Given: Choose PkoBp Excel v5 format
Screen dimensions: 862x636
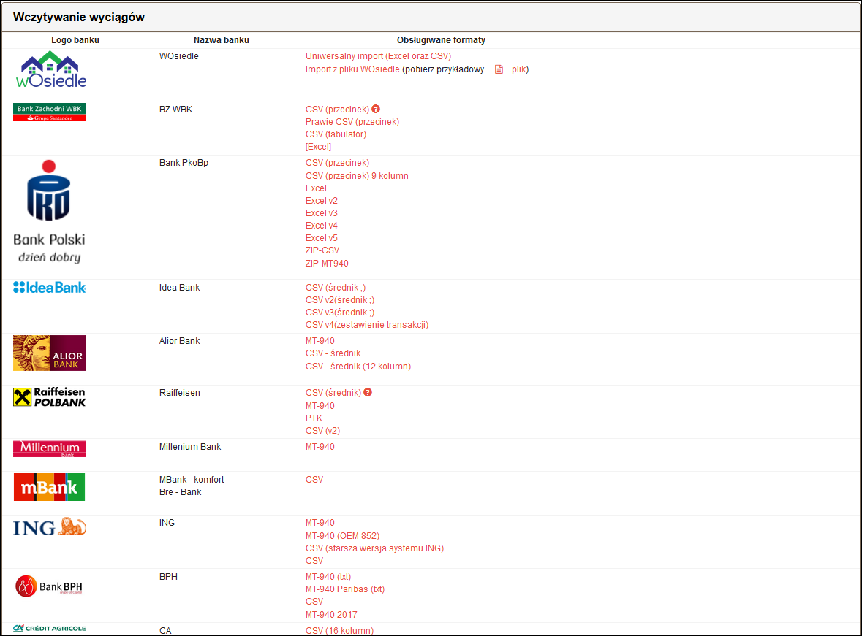Looking at the screenshot, I should coord(322,238).
